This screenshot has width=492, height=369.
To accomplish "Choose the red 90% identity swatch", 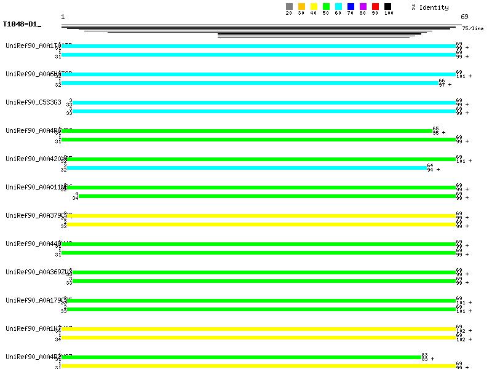I will coord(375,7).
